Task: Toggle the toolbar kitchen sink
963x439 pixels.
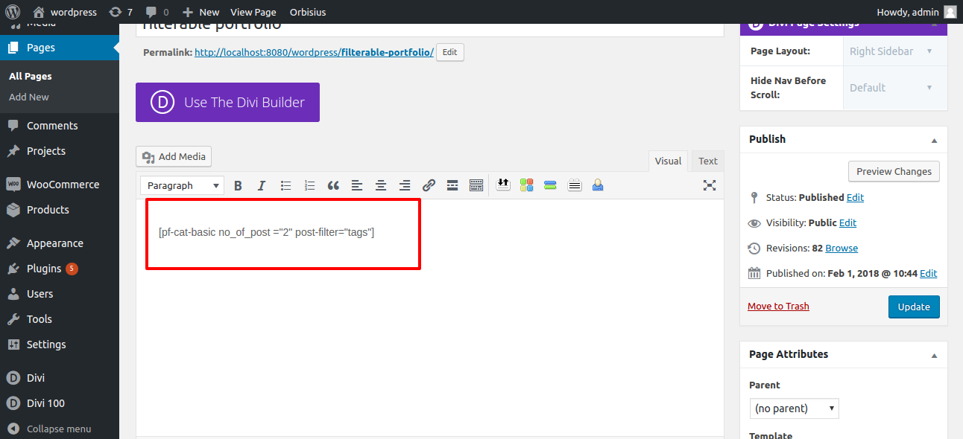Action: tap(476, 186)
